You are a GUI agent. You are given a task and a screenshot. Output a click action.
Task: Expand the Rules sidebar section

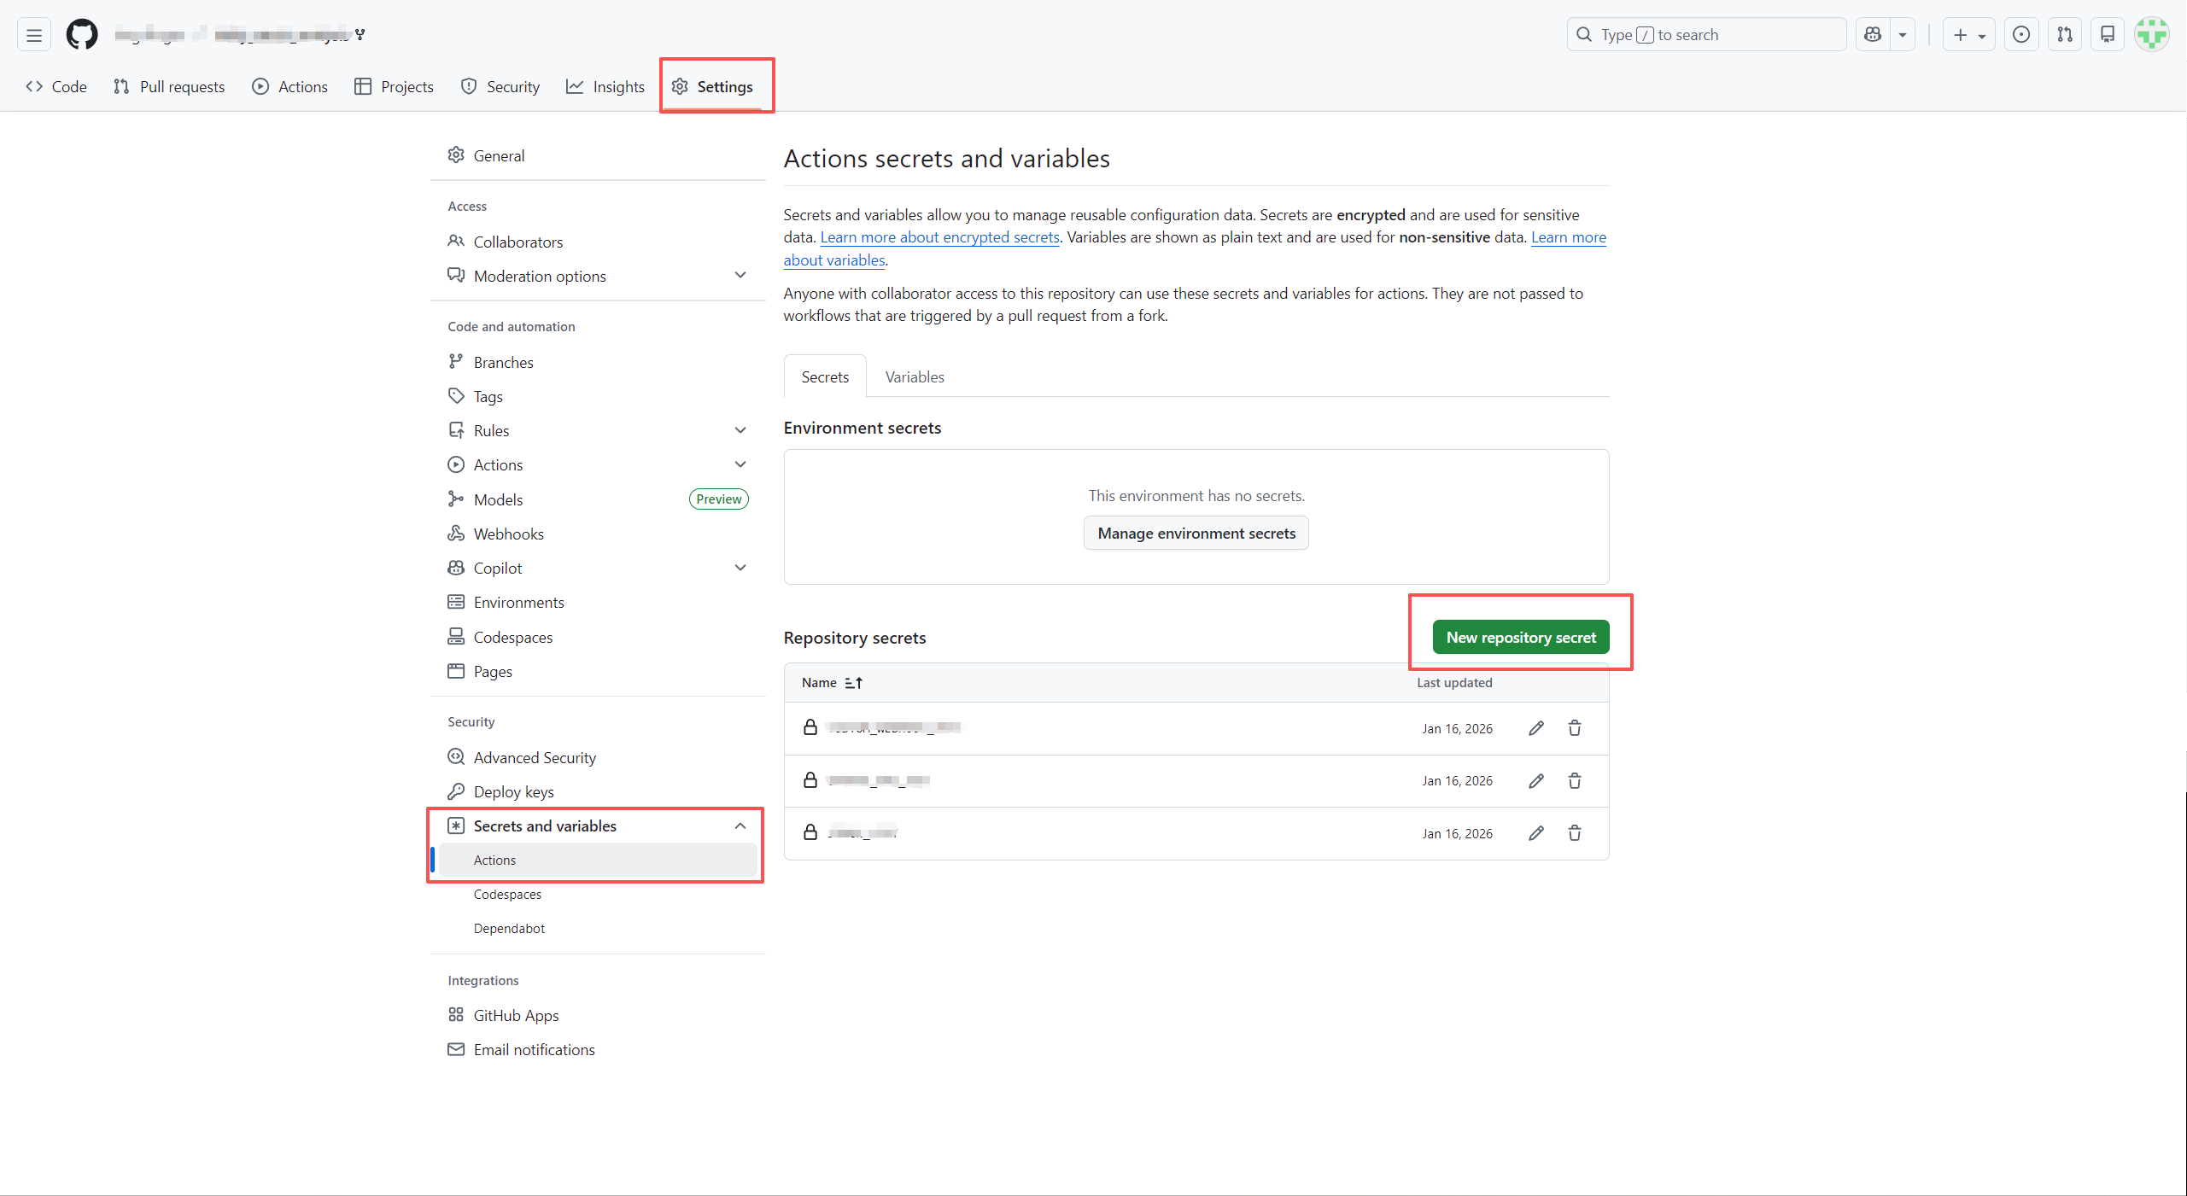point(740,430)
